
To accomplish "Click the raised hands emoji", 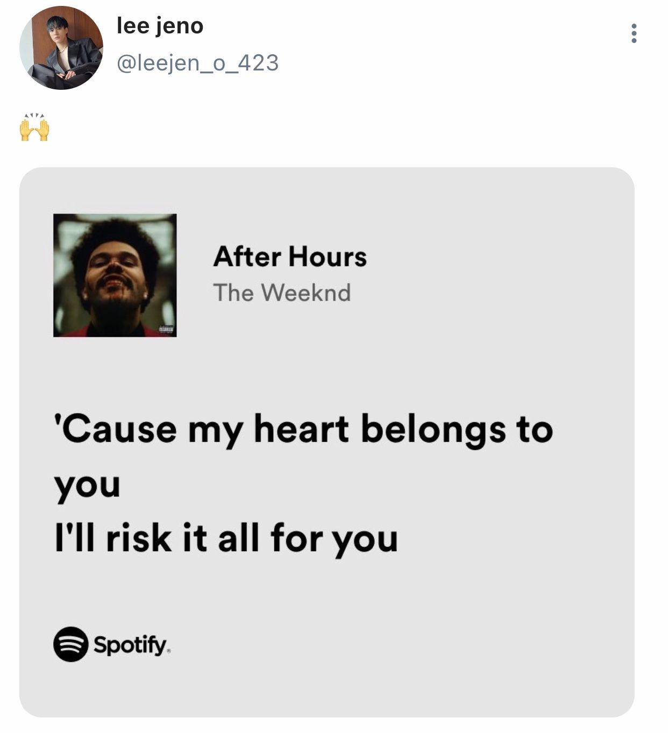I will click(34, 128).
